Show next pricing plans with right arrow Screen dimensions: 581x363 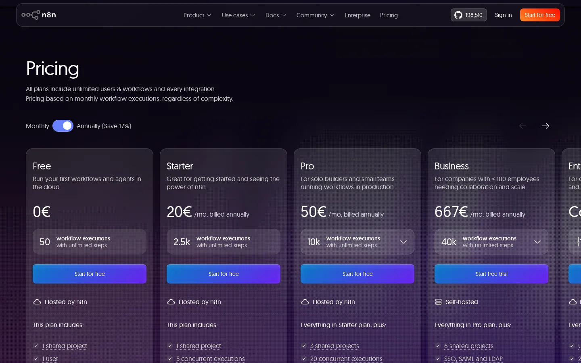click(545, 126)
